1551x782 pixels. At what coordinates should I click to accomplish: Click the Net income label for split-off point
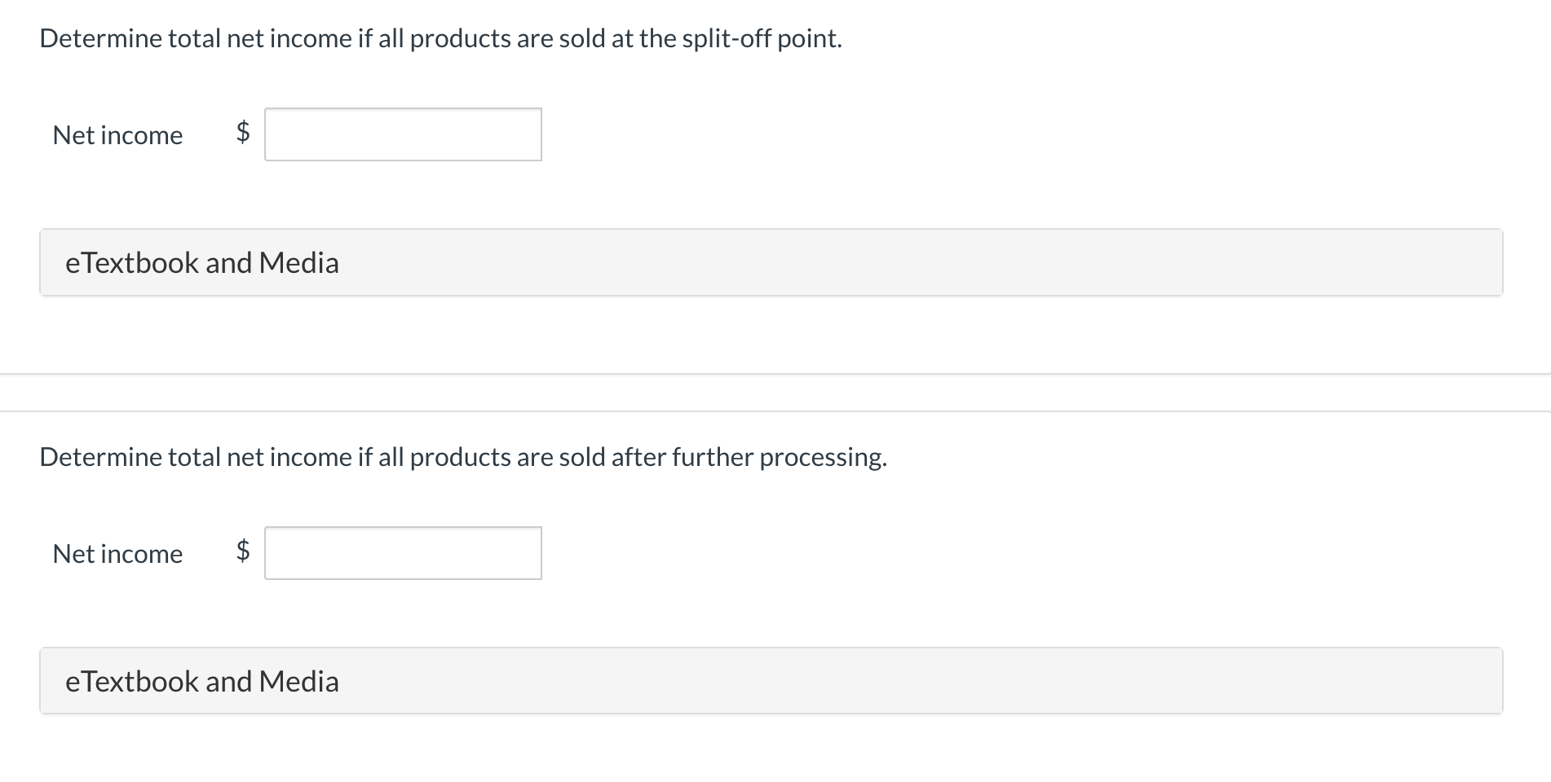coord(117,135)
